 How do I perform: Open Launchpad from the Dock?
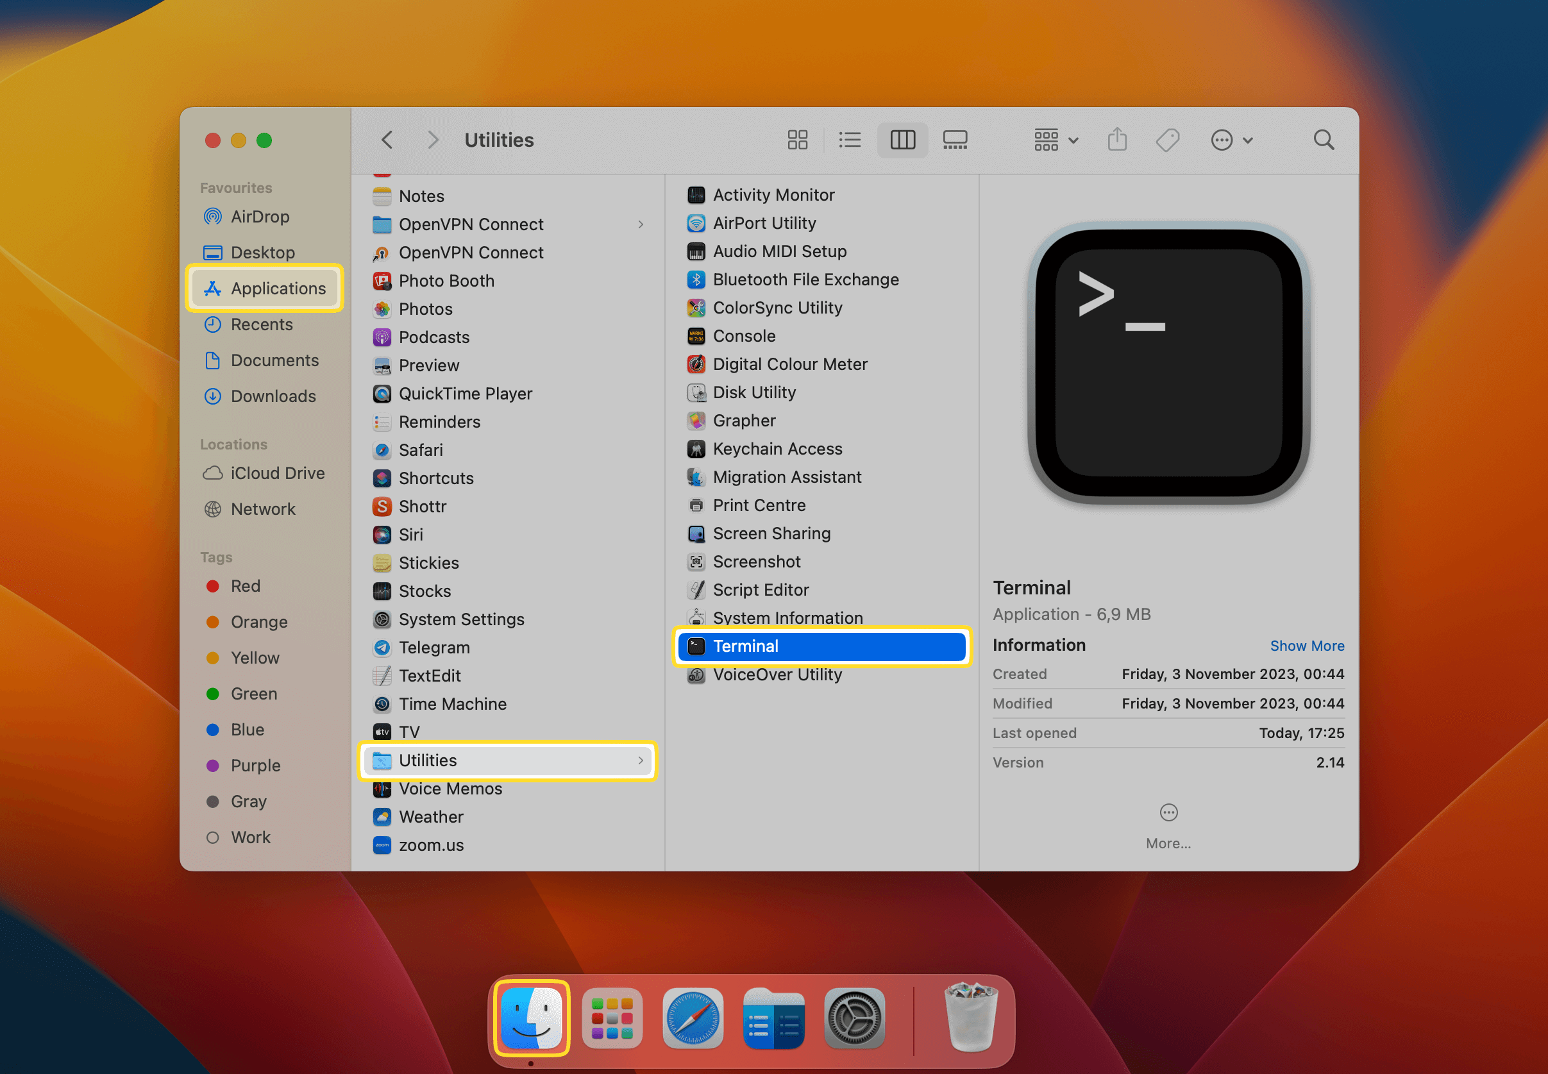click(611, 1018)
